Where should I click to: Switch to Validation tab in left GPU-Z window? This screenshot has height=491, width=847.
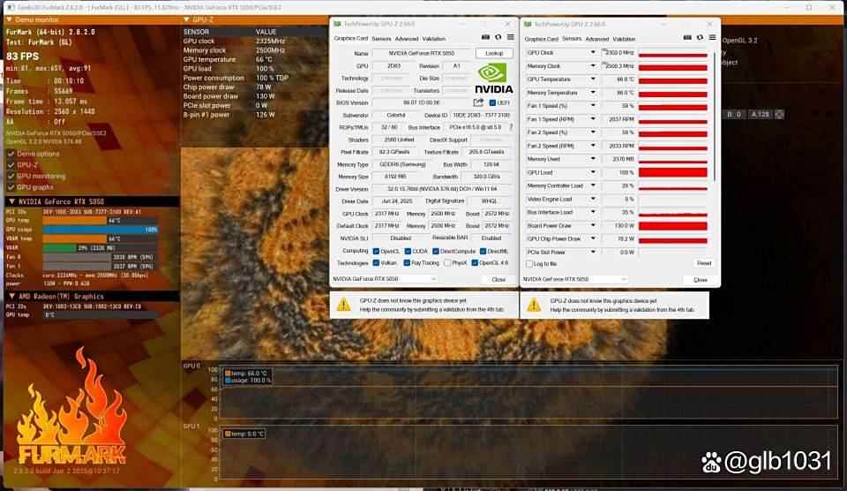[434, 38]
